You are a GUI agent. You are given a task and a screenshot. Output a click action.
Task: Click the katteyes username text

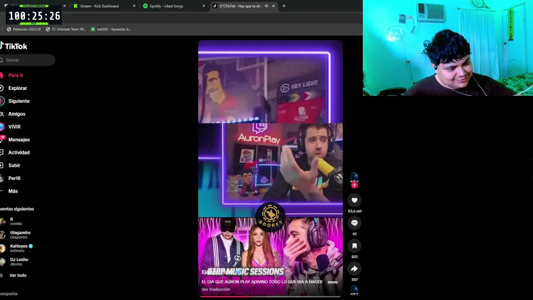pos(17,251)
